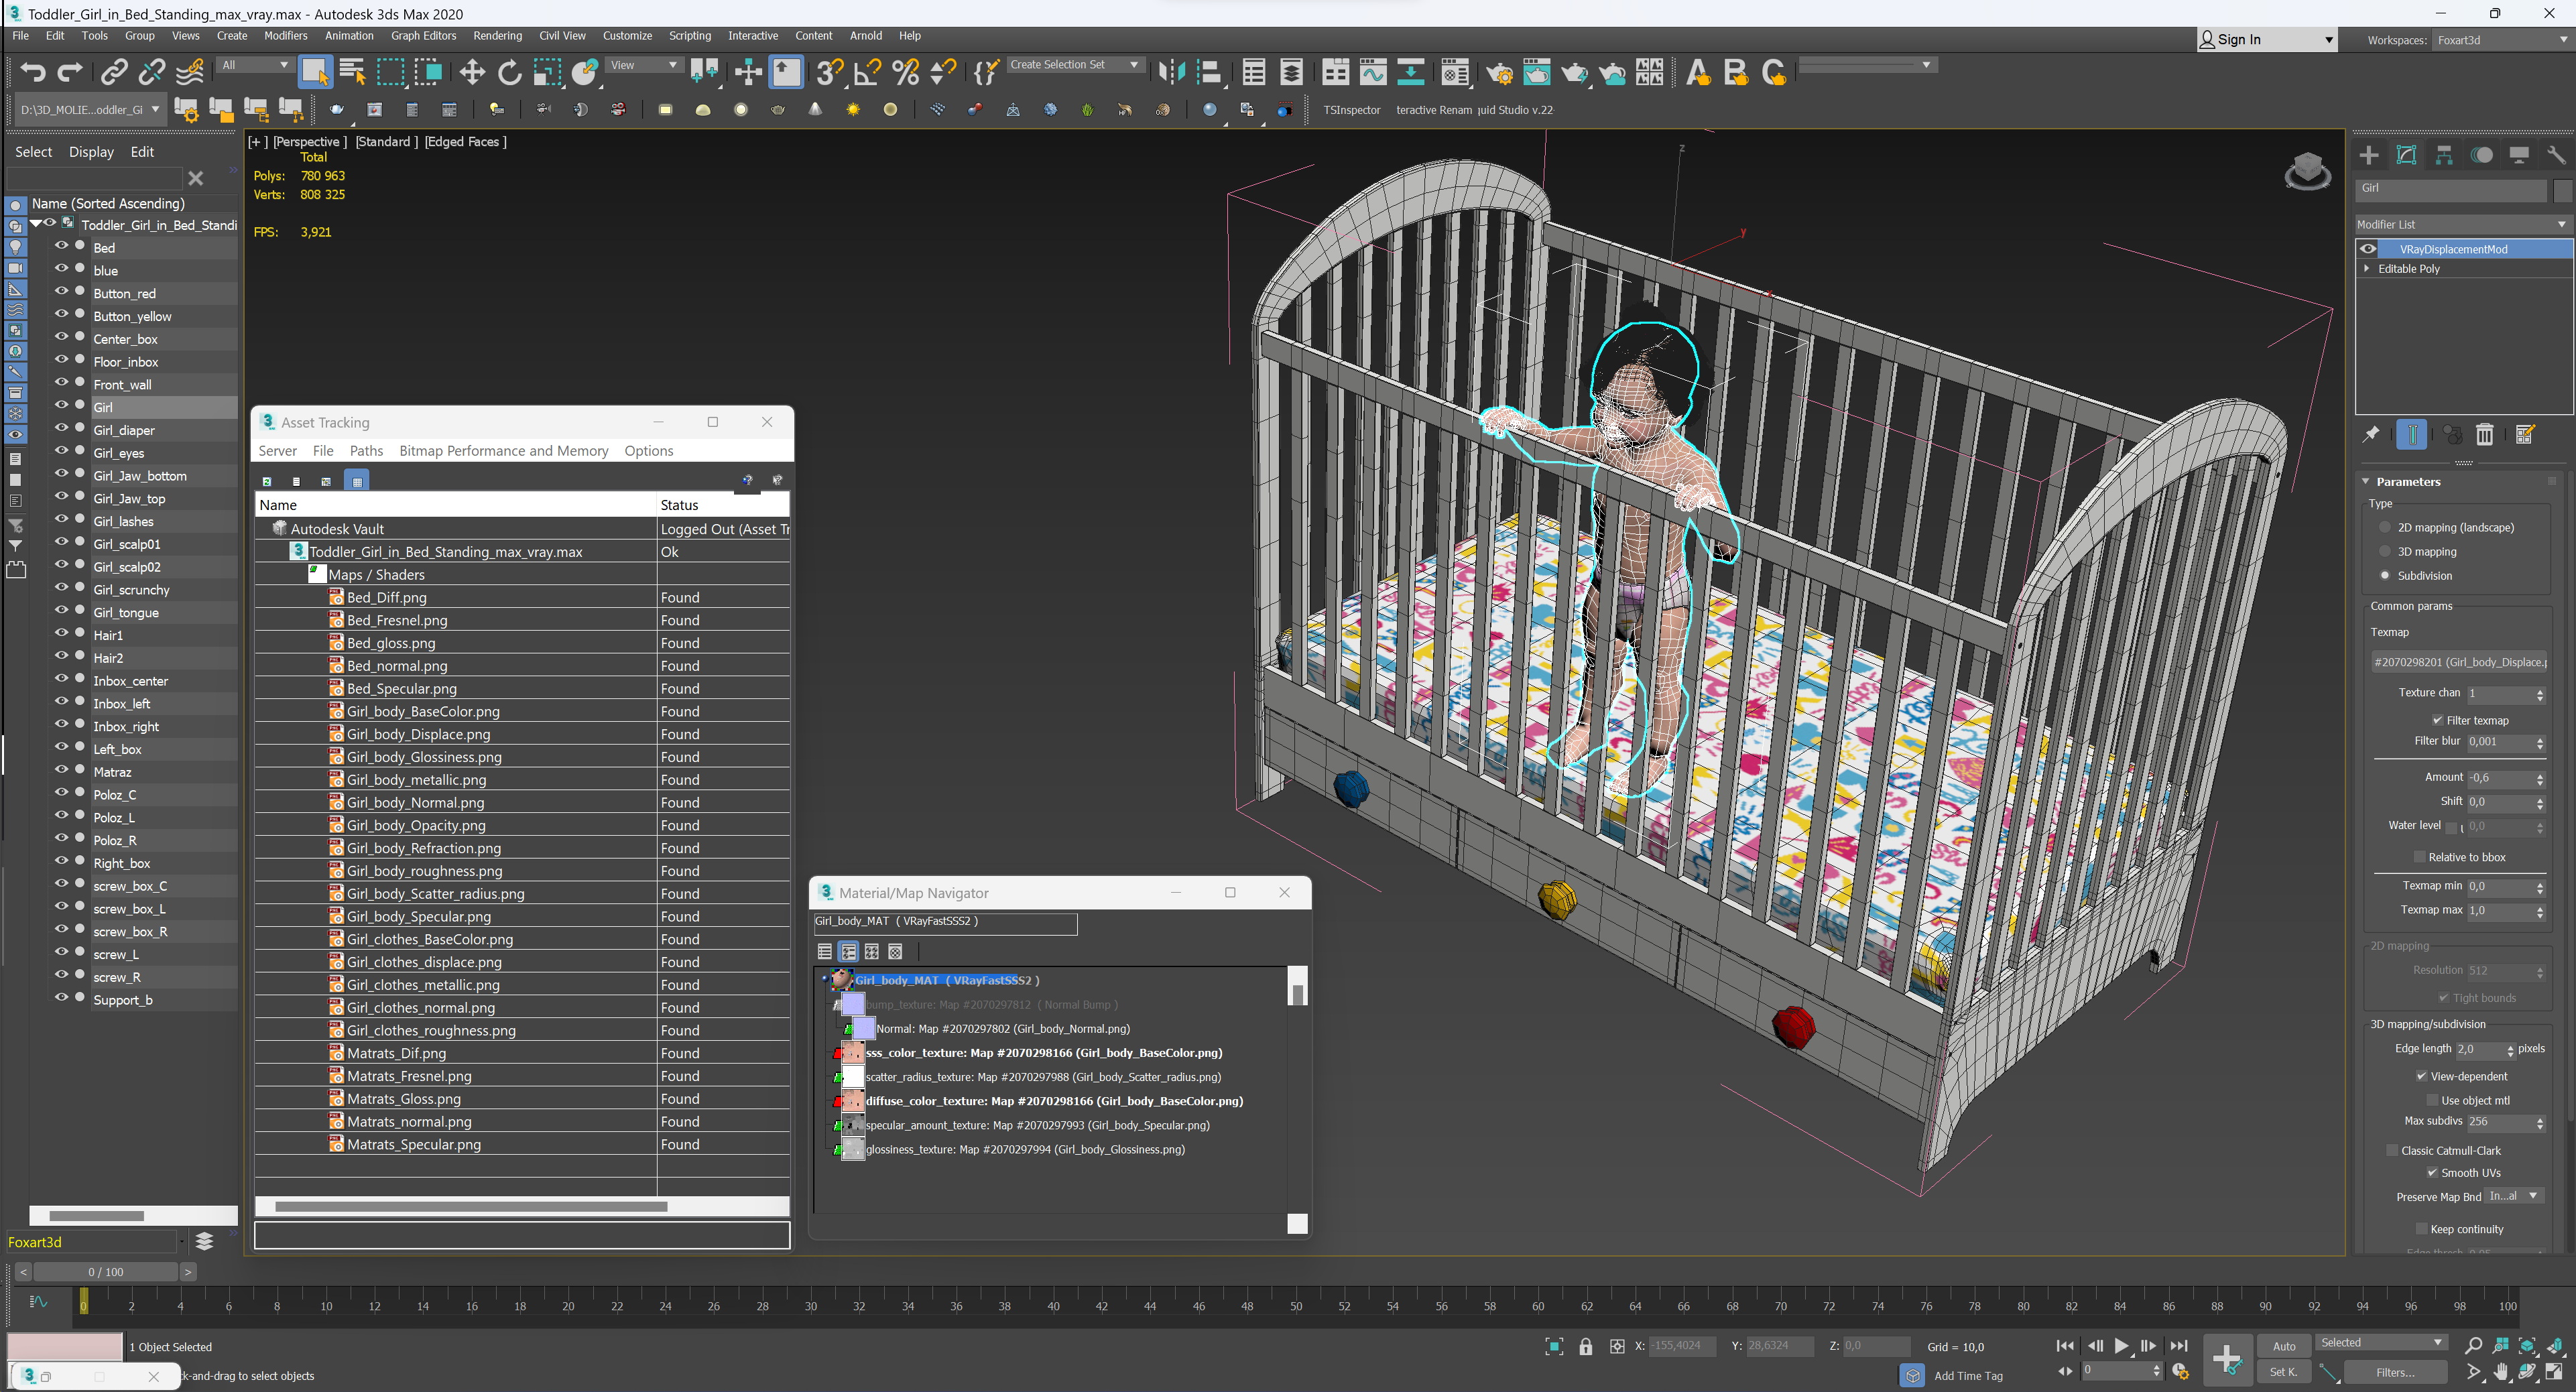The height and width of the screenshot is (1392, 2576).
Task: Open the Modifier List dropdown
Action: [x=2462, y=224]
